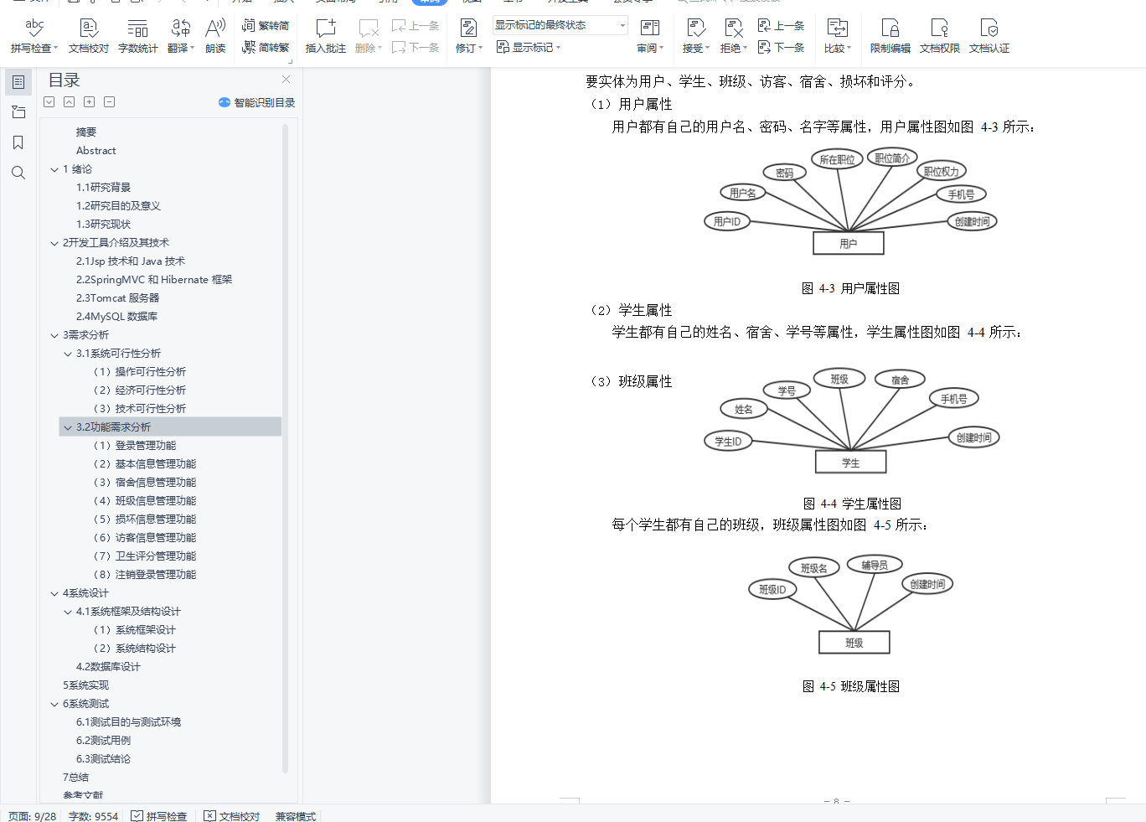Open 字数统计 word count tool
1146x822 pixels.
(137, 36)
